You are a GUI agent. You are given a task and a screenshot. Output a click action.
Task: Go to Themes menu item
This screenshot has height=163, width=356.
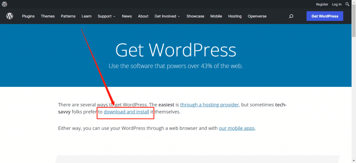point(48,16)
